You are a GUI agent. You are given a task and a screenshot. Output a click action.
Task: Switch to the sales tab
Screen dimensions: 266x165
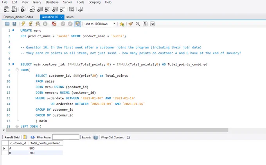point(70,17)
